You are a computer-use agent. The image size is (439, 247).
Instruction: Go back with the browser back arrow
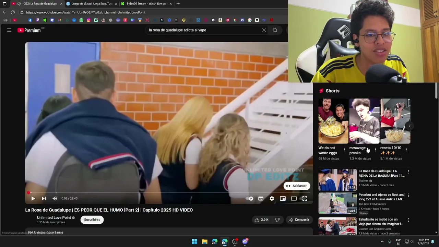4,12
